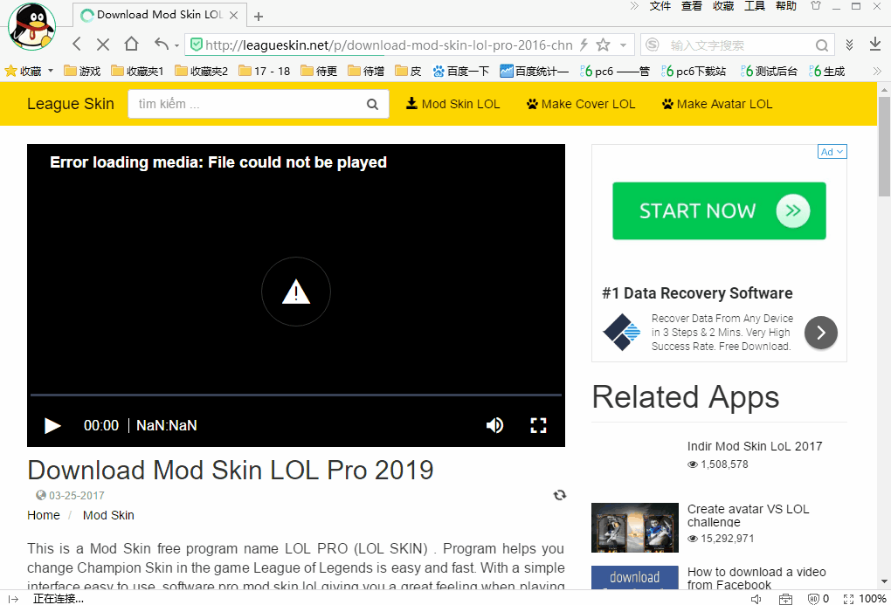Click the sidebar toggle icon in status bar
The width and height of the screenshot is (891, 605).
[x=14, y=599]
